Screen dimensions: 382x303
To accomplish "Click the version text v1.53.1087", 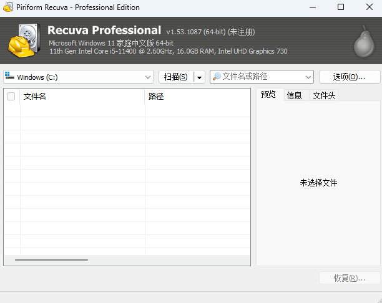I will 184,32.
